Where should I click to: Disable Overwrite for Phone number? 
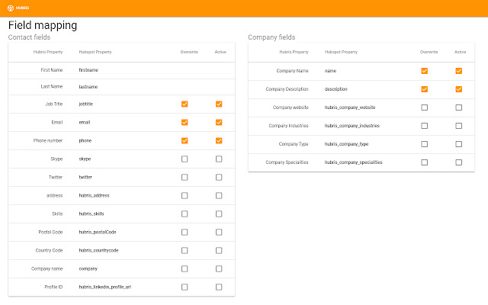(185, 140)
